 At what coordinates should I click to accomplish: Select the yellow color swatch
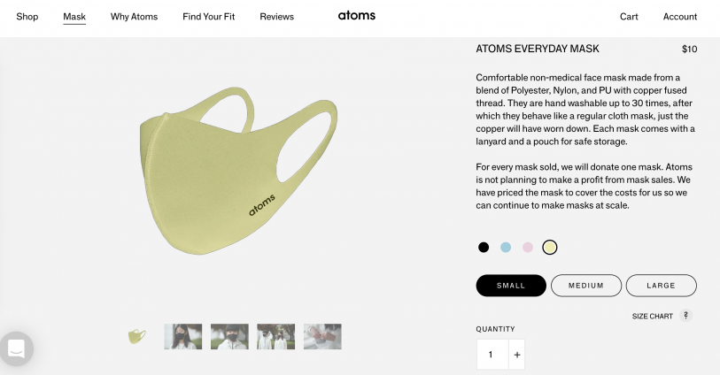click(x=550, y=248)
